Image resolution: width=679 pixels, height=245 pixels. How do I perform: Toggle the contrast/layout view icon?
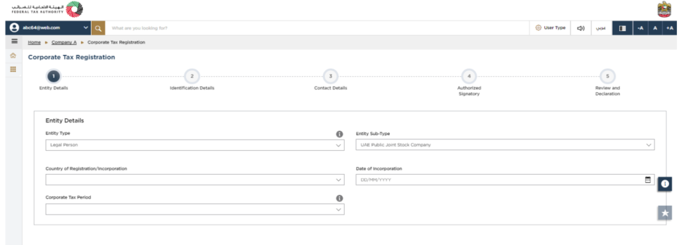(623, 28)
